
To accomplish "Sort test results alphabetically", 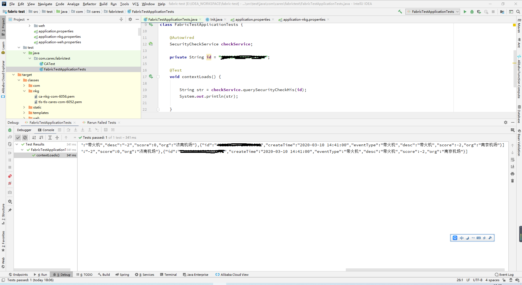I will click(34, 138).
